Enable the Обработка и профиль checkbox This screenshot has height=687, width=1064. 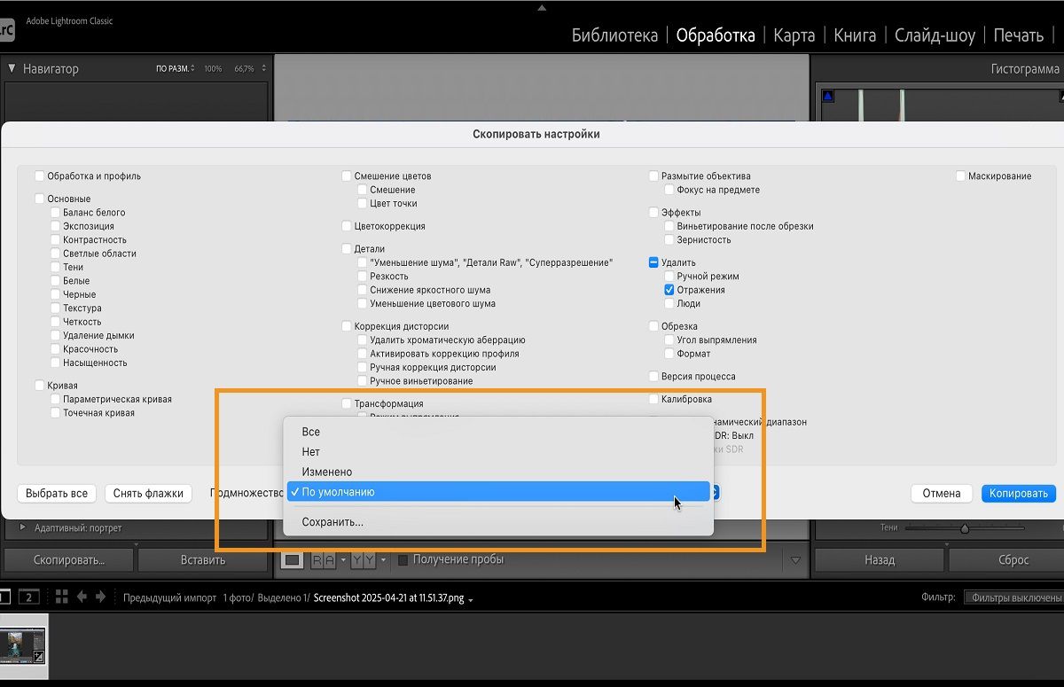tap(39, 176)
